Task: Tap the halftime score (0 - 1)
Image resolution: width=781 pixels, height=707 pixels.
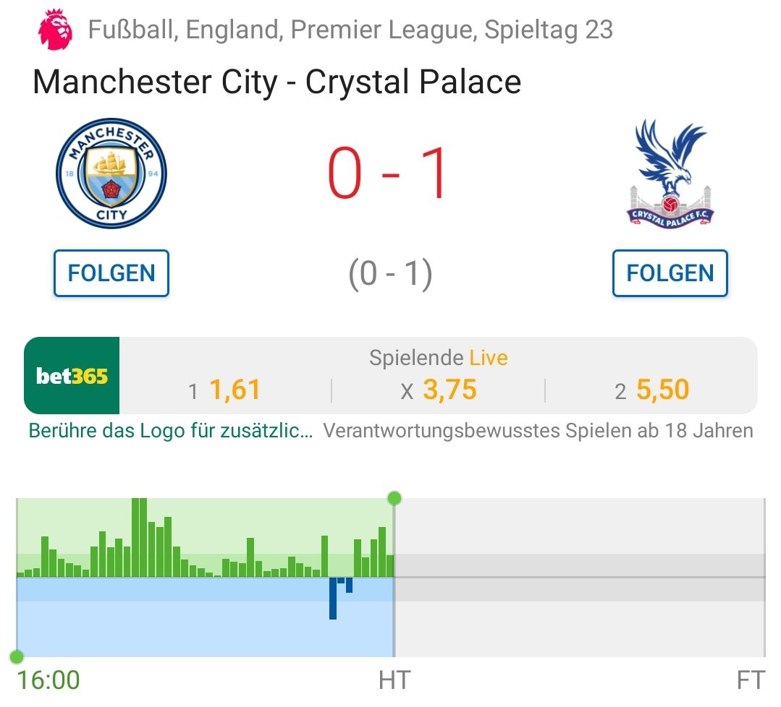Action: [x=390, y=274]
